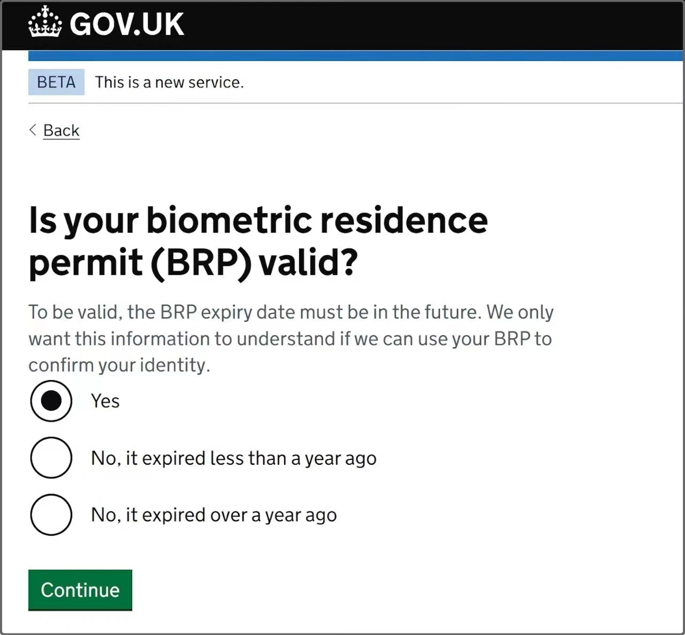Click the GOV.UK crown icon
685x635 pixels.
[x=45, y=23]
